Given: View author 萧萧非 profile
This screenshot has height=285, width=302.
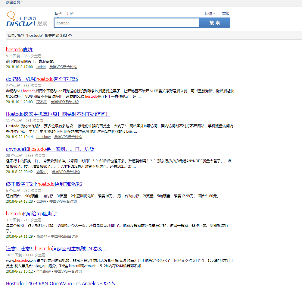Looking at the screenshot, I should (42, 236).
